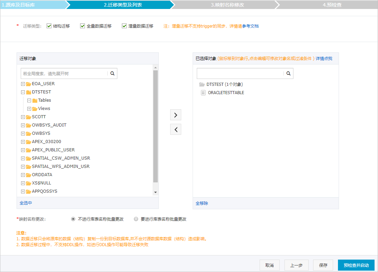The image size is (378, 272).
Task: Click the OWBSYS_AUDIT folder icon
Action: pos(28,125)
